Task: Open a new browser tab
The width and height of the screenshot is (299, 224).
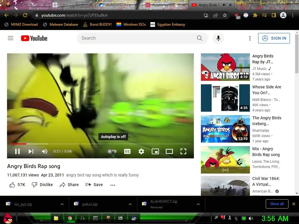Action: [241, 5]
